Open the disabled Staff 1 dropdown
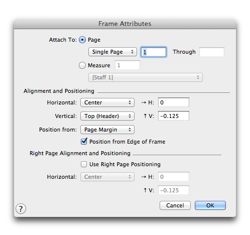This screenshot has height=235, width=250. 146,77
